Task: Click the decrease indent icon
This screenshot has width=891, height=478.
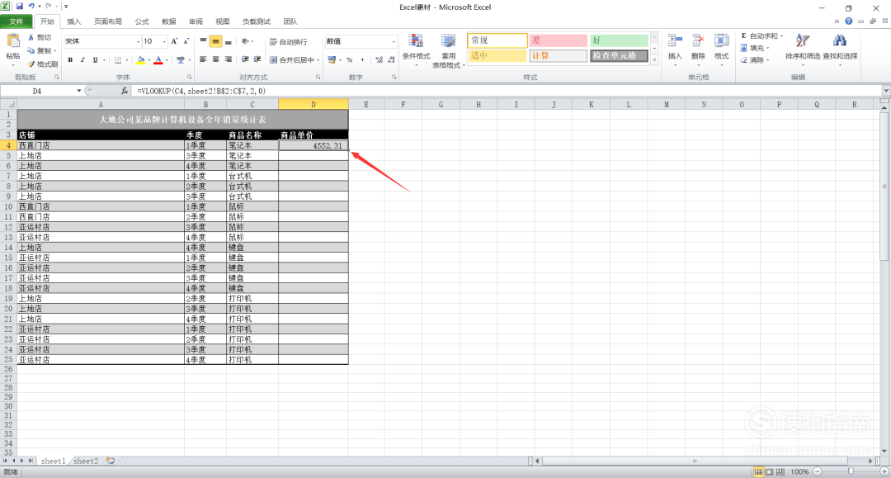Action: click(x=245, y=59)
